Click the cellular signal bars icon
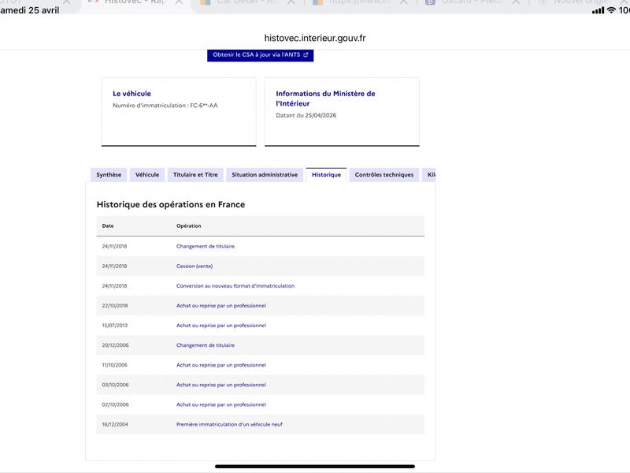The height and width of the screenshot is (473, 630). [598, 10]
